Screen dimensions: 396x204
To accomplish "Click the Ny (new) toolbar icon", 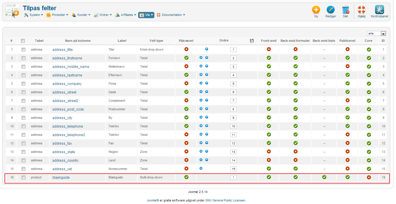I will pyautogui.click(x=316, y=10).
